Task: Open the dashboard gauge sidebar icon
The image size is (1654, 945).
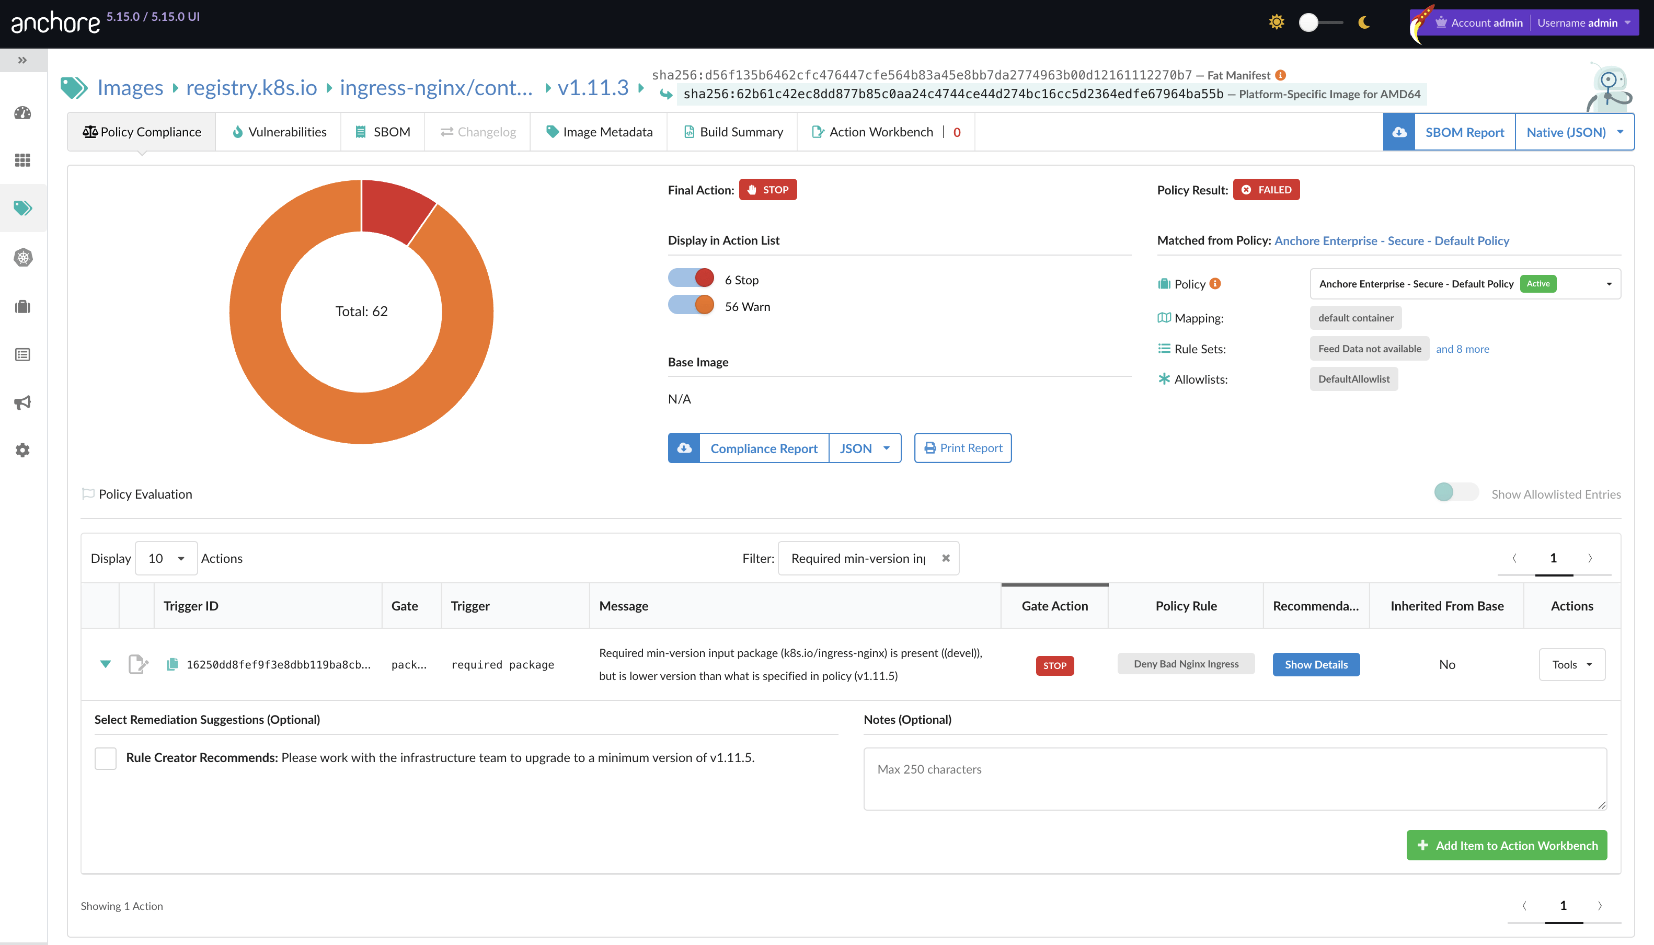Action: point(22,113)
